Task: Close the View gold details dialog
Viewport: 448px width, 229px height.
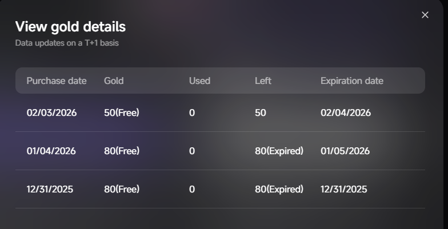Action: coord(425,15)
